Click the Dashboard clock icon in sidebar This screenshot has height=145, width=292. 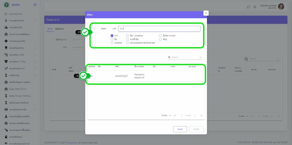[6, 14]
